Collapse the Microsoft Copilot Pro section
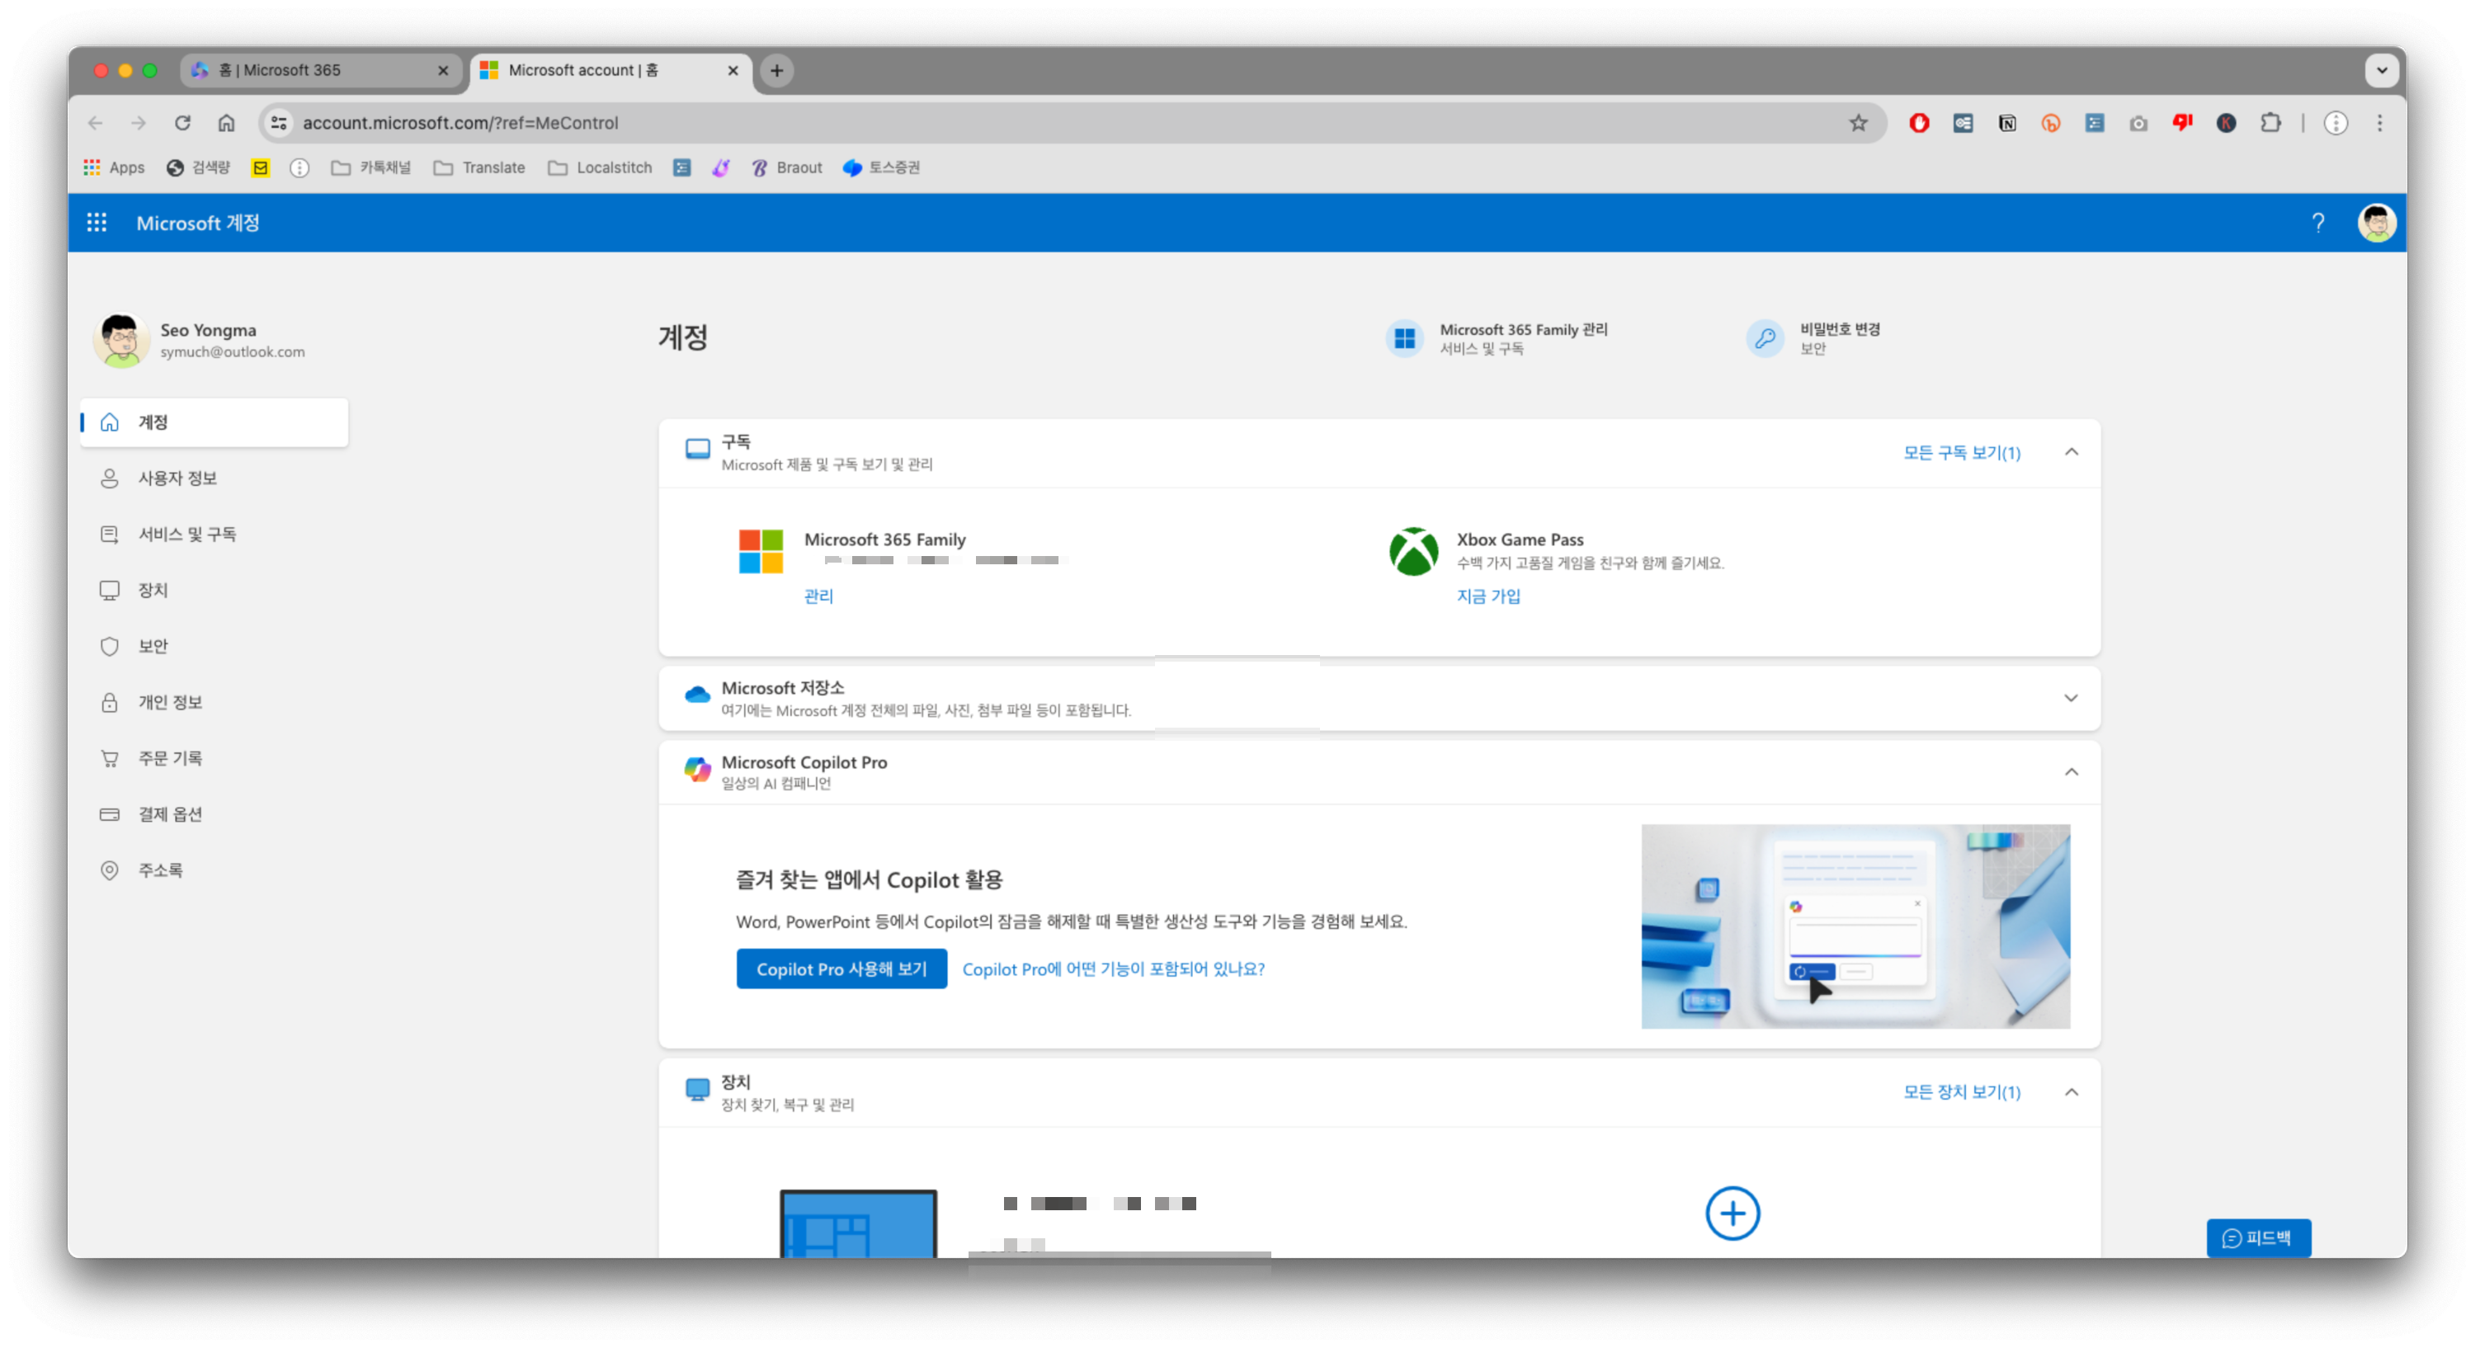This screenshot has height=1348, width=2475. (2071, 772)
